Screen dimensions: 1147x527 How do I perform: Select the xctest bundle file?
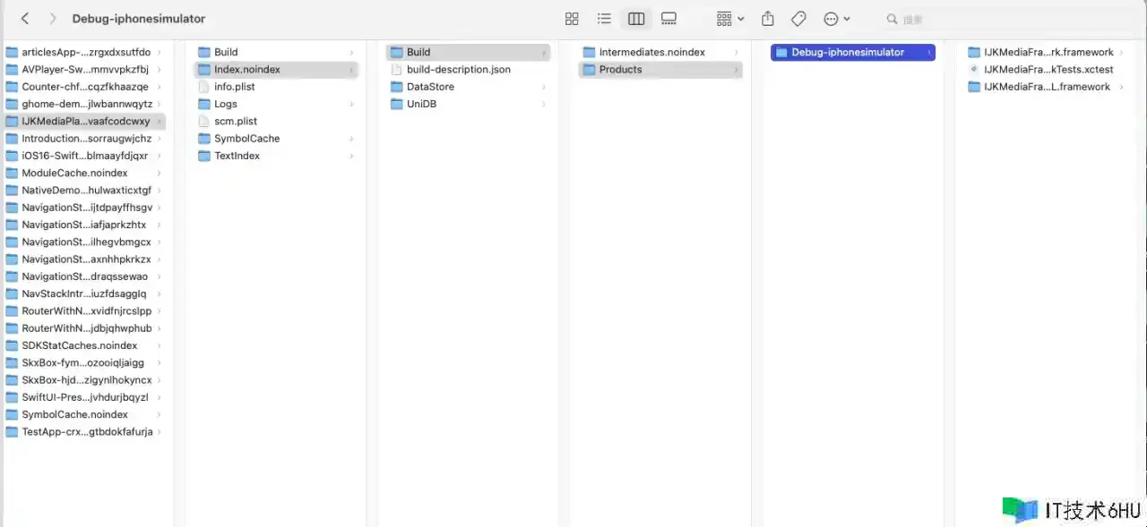pos(1048,70)
